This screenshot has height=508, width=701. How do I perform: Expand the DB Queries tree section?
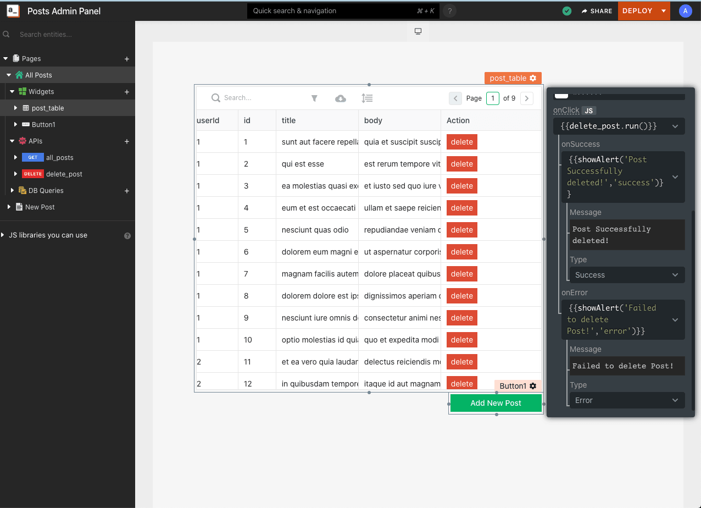click(x=12, y=191)
